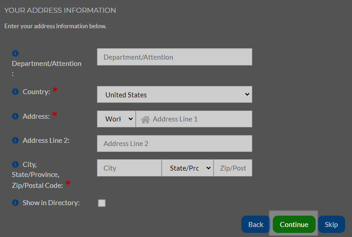The width and height of the screenshot is (352, 237).
Task: Focus the City input field
Action: (129, 168)
